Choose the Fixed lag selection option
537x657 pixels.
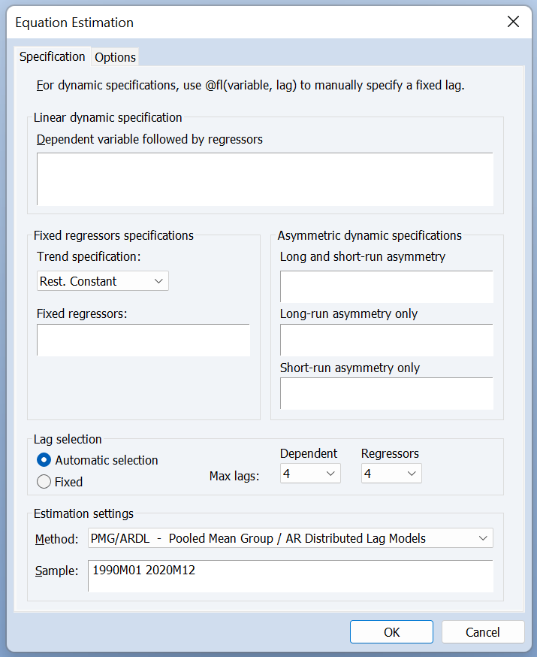click(44, 482)
